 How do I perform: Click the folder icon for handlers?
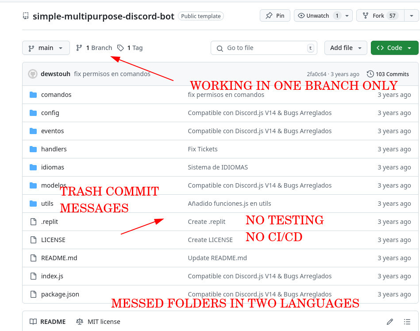point(33,149)
